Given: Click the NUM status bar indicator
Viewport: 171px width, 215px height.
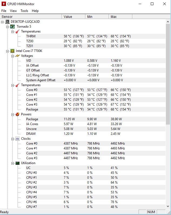Looking at the screenshot, I should 151,212.
